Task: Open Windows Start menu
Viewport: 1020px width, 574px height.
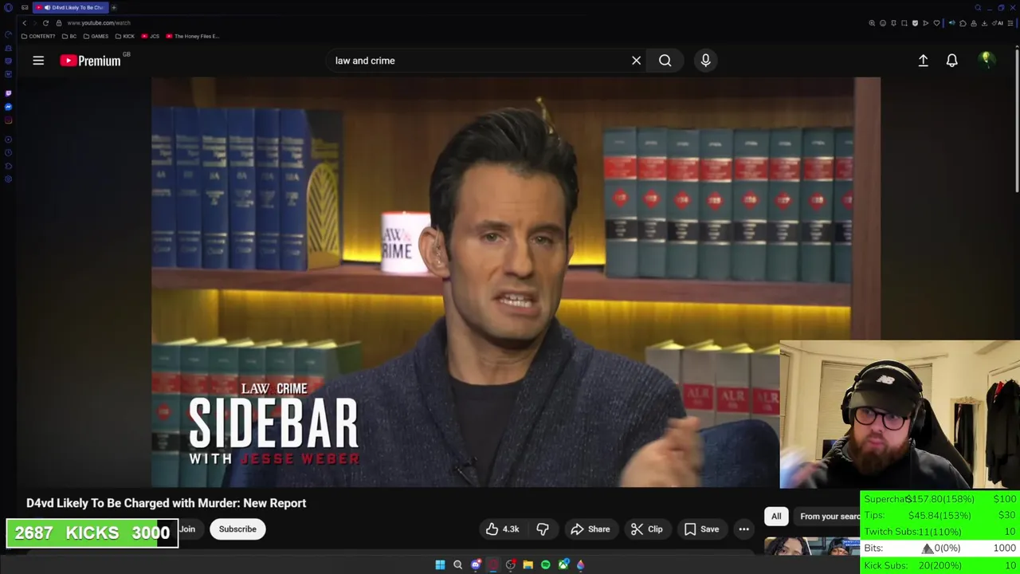Action: tap(440, 564)
